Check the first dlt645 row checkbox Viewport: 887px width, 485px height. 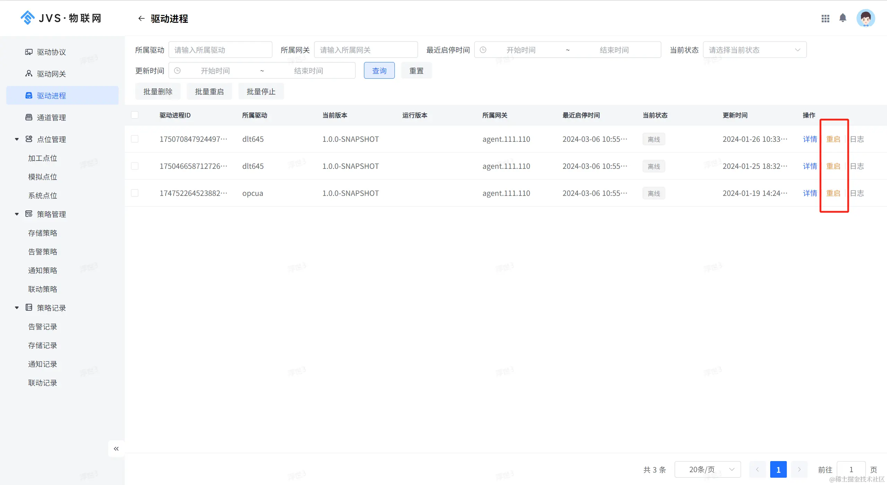point(135,139)
